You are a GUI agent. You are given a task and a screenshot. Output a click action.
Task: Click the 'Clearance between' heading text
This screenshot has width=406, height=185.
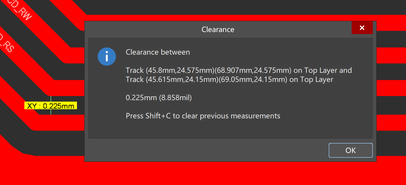pos(158,52)
